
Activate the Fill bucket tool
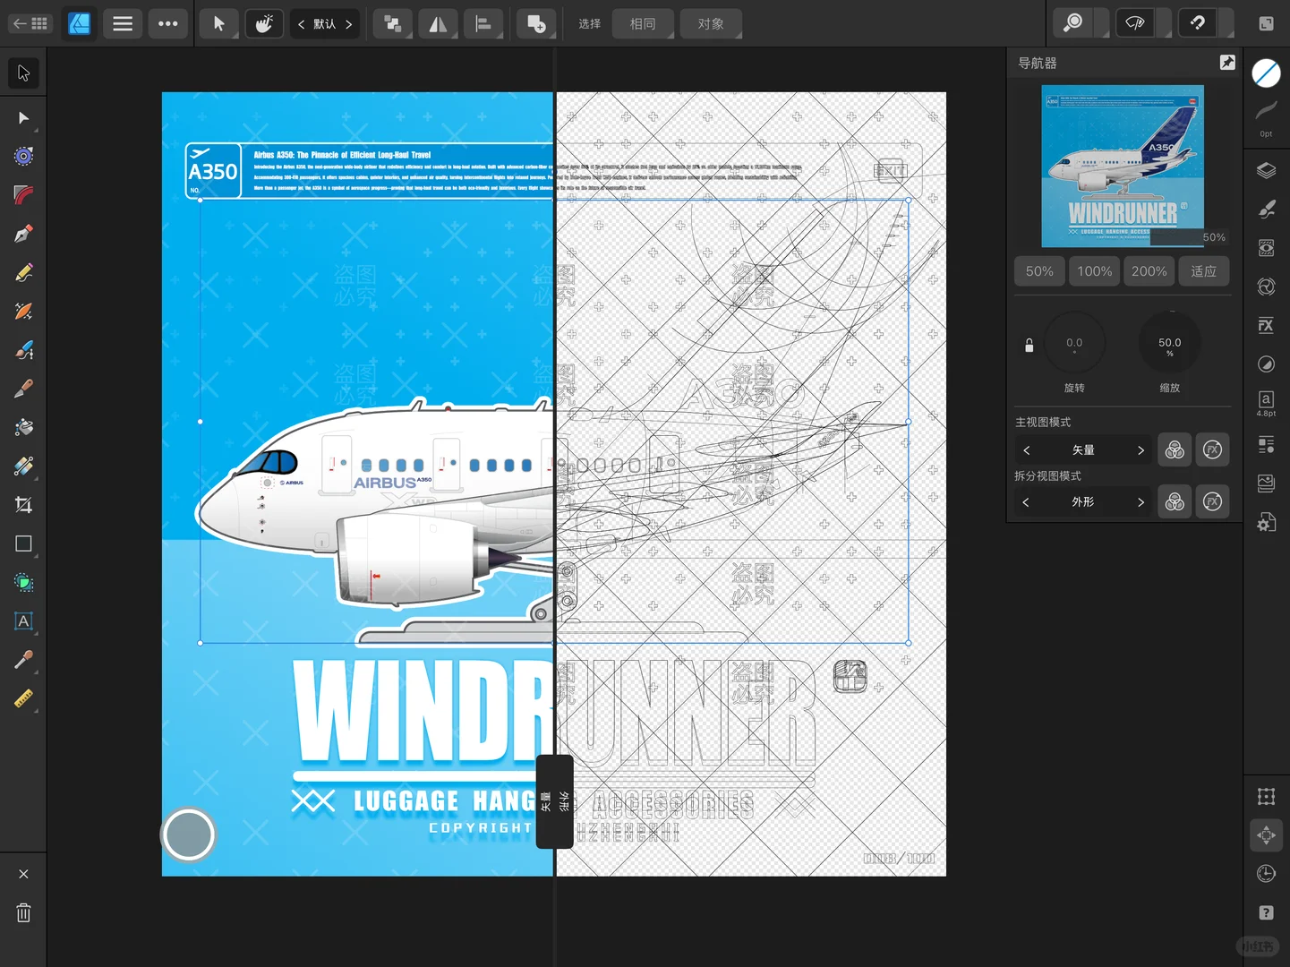23,427
